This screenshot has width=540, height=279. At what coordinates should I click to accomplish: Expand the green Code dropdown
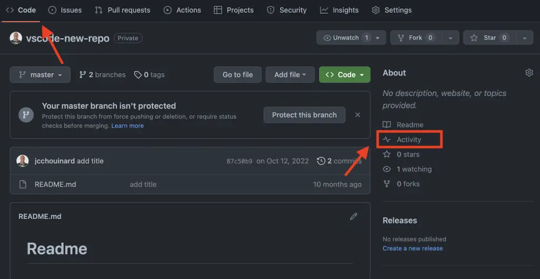(344, 75)
